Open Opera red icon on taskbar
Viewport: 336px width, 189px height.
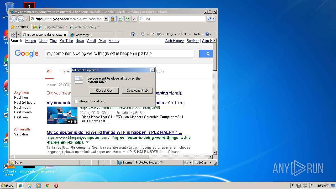coord(56,186)
